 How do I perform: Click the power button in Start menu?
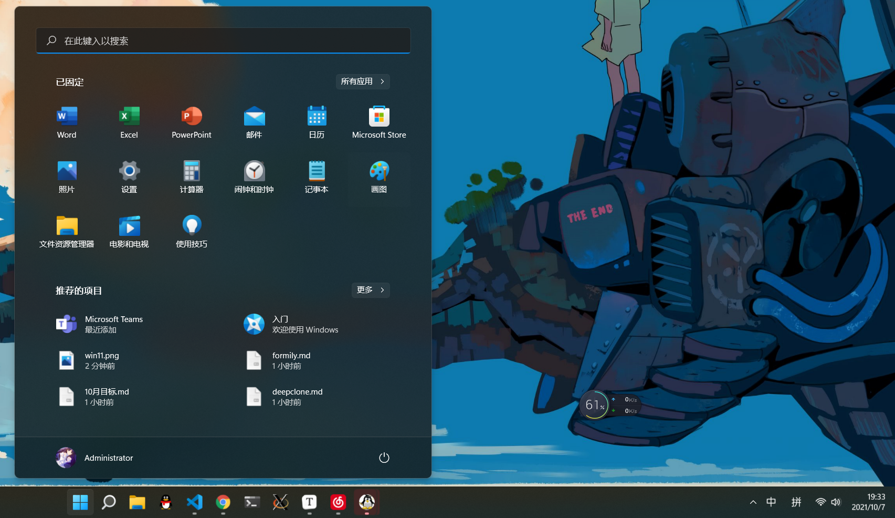tap(384, 458)
